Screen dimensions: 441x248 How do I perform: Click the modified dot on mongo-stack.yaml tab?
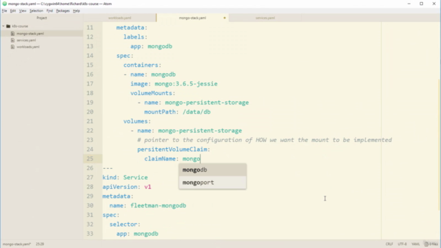(x=225, y=18)
